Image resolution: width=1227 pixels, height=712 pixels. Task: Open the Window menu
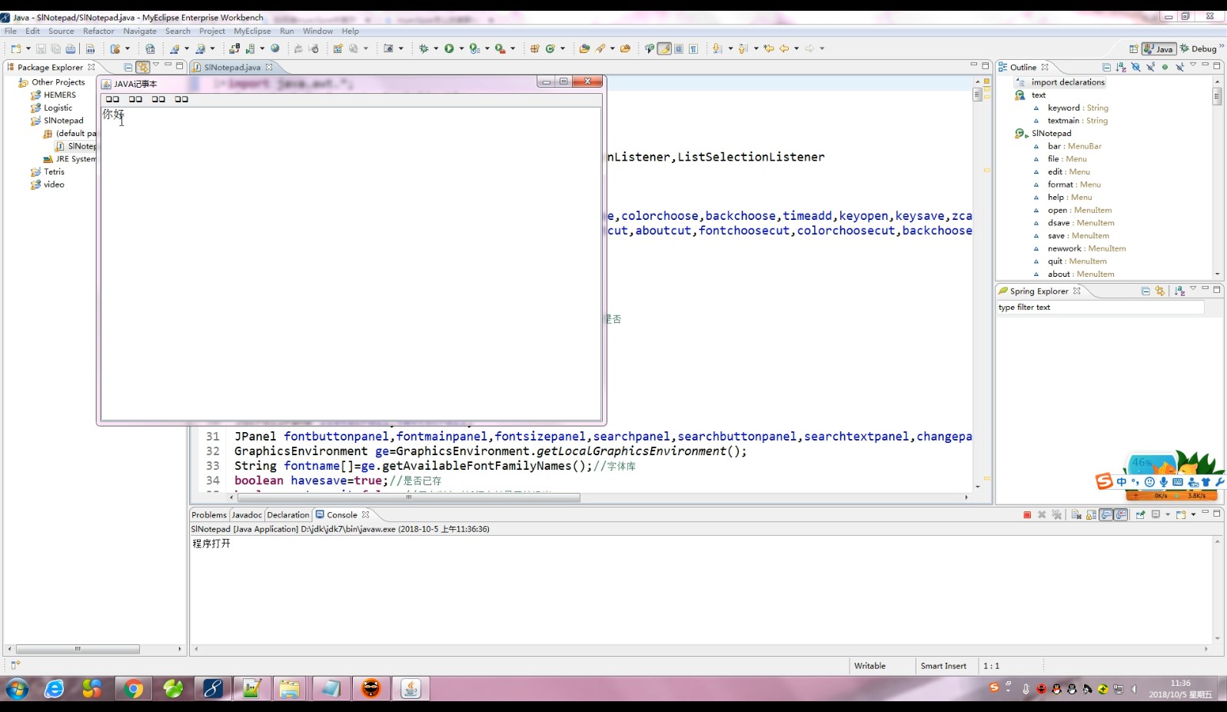point(318,31)
